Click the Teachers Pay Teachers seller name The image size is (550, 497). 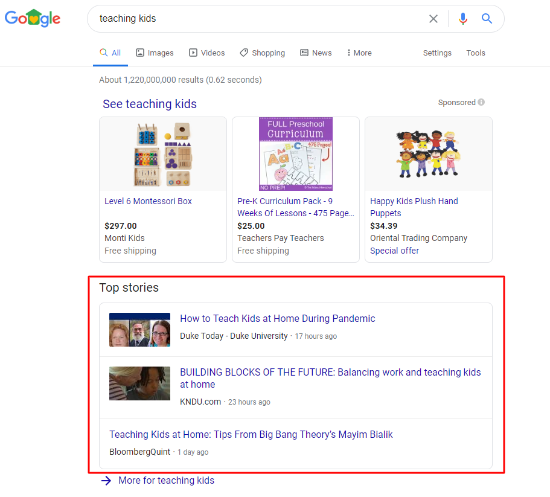pyautogui.click(x=281, y=238)
